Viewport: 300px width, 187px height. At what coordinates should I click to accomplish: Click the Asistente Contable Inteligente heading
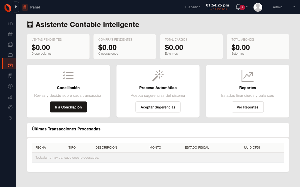(x=87, y=24)
